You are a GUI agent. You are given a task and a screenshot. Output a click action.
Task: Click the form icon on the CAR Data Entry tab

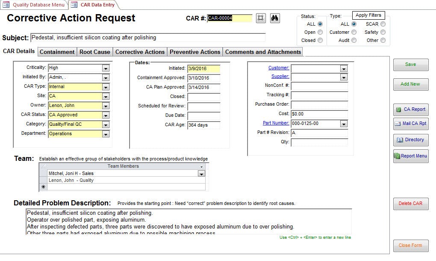74,6
